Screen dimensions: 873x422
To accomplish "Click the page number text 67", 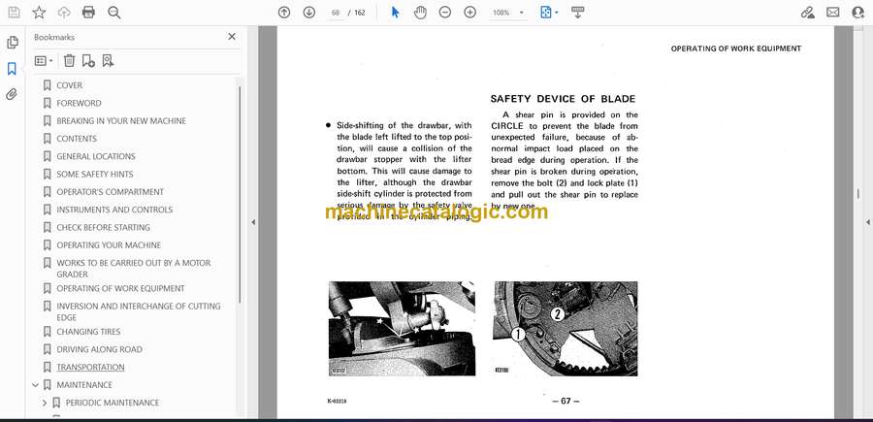I will [x=566, y=401].
